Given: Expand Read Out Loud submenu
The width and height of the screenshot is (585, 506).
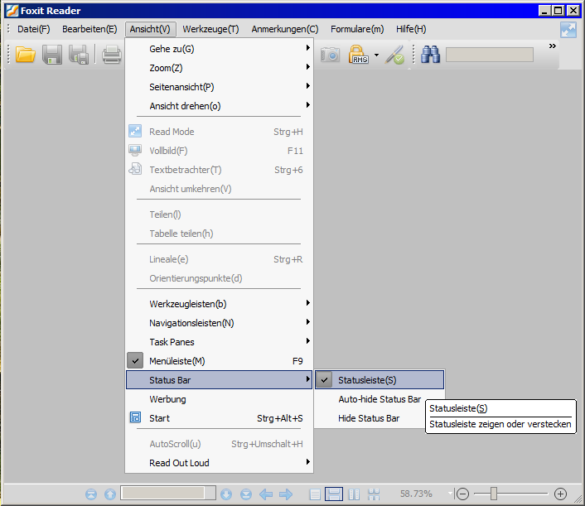Looking at the screenshot, I should tap(219, 463).
